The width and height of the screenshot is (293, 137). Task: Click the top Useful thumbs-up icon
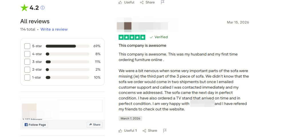click(x=120, y=3)
